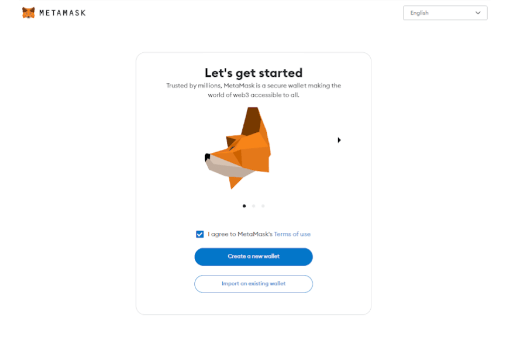The image size is (507, 338).
Task: Jump to the second carousel slide dot
Action: (x=254, y=206)
